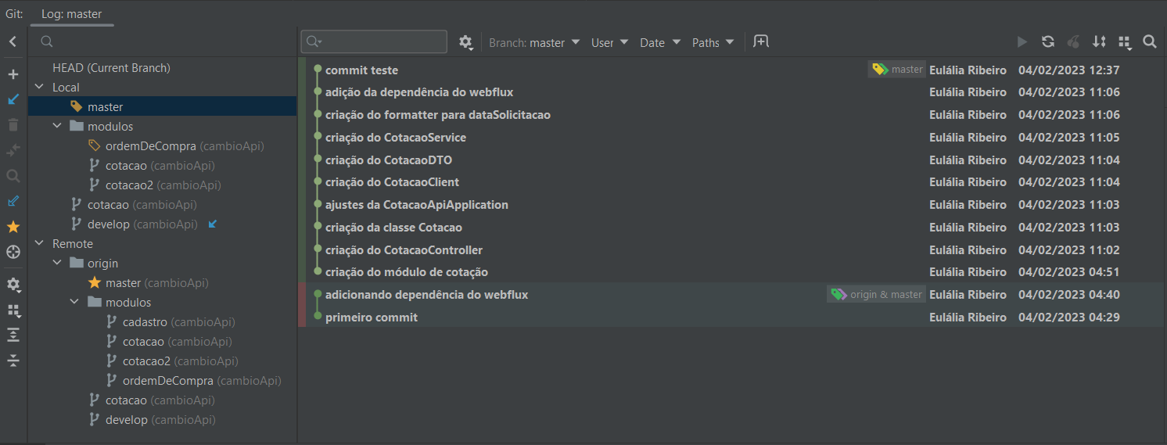Hide the Git branches pane with the left chevron
This screenshot has width=1167, height=445.
tap(13, 42)
